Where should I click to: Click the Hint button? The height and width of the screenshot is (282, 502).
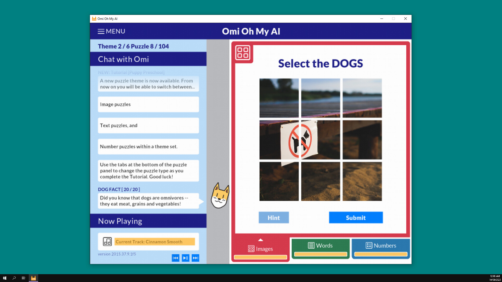click(x=273, y=218)
